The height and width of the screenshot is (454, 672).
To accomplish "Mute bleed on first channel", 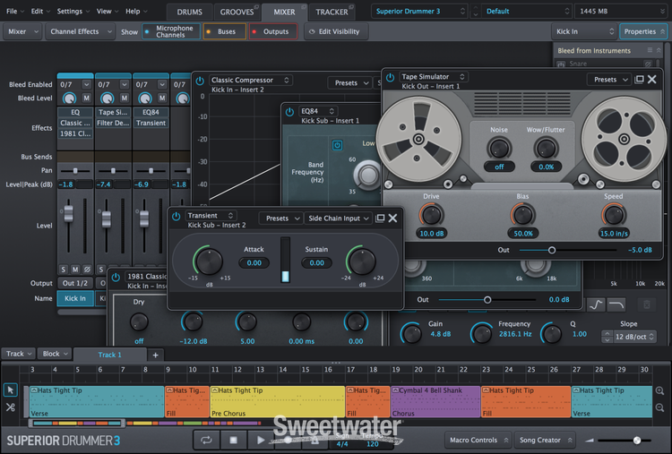I will [87, 99].
